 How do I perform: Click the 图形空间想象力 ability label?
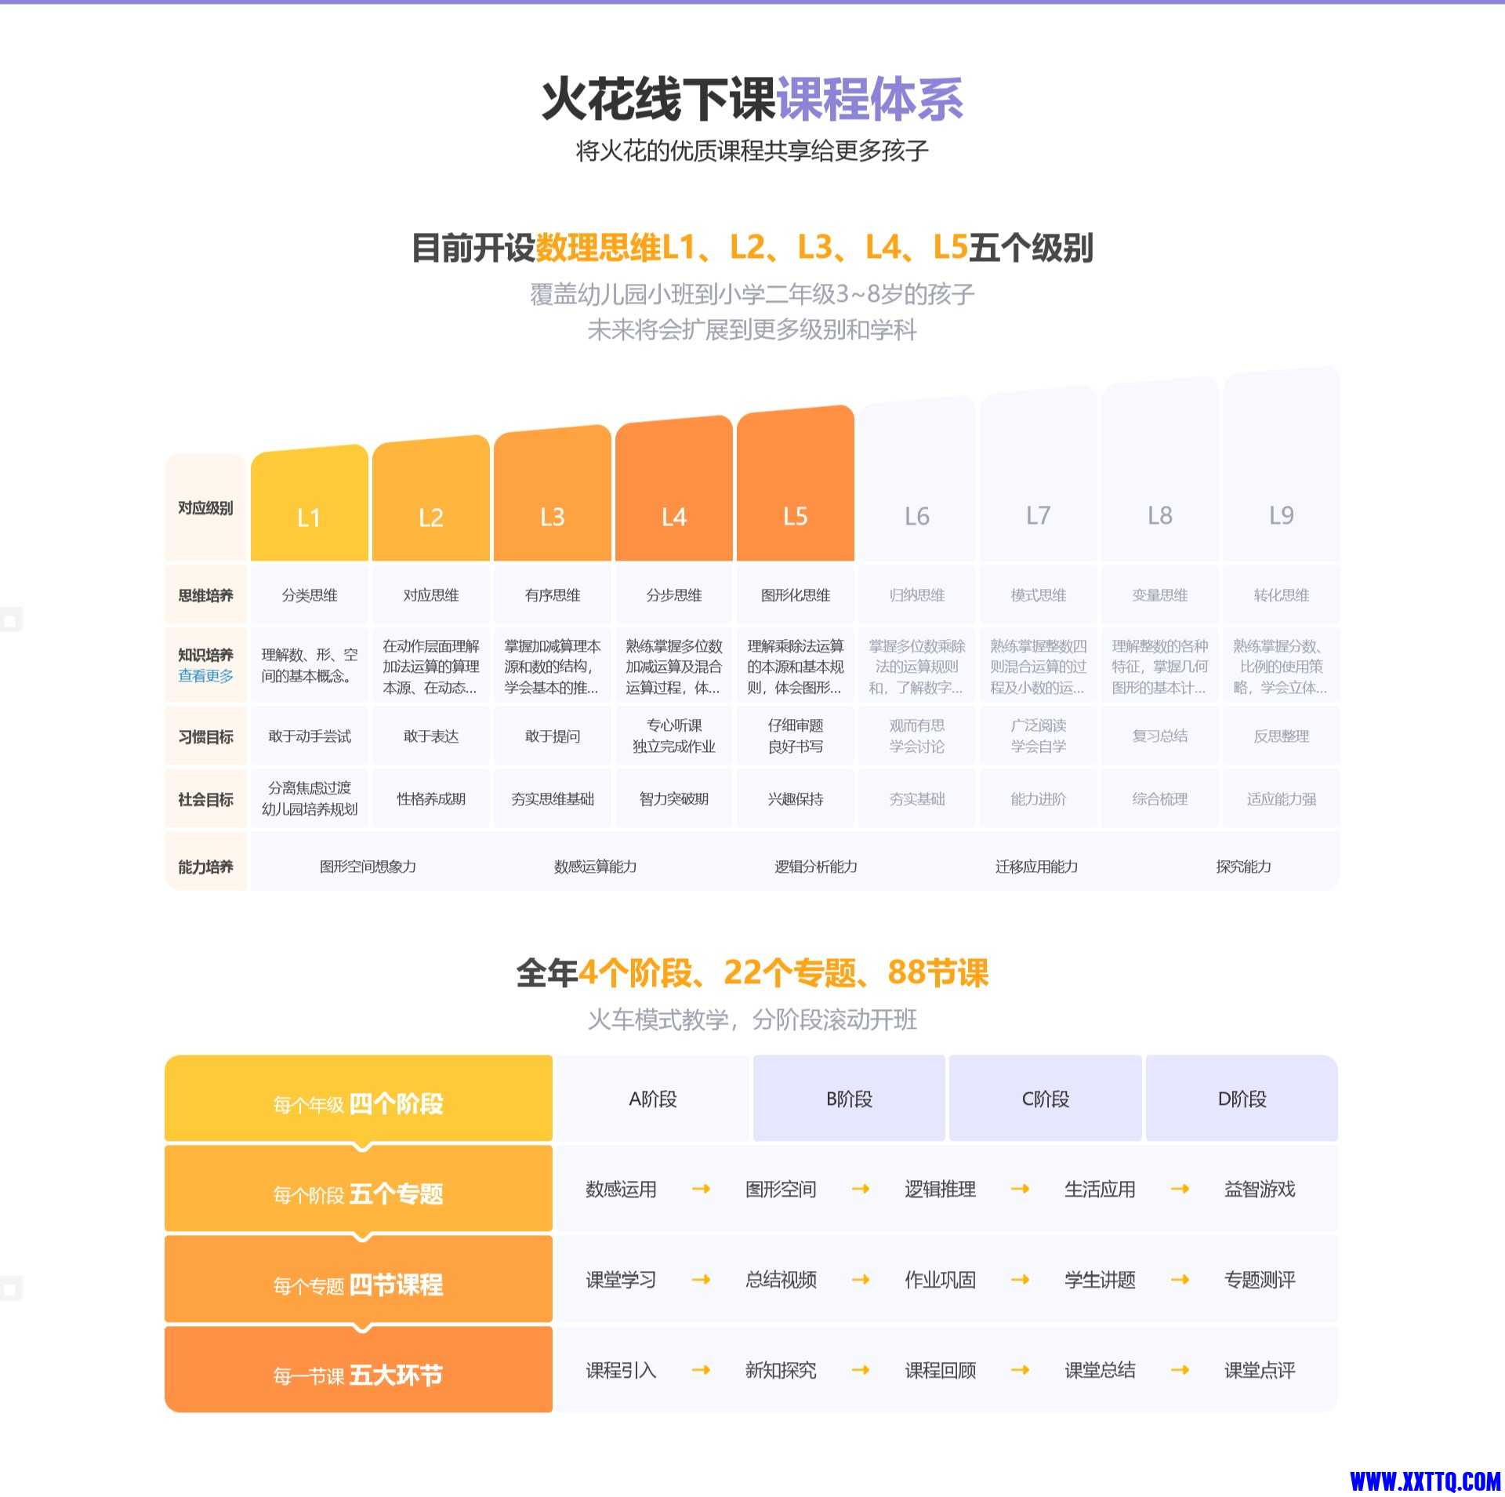point(368,867)
